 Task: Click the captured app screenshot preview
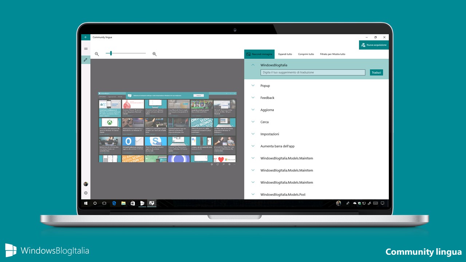[x=167, y=129]
